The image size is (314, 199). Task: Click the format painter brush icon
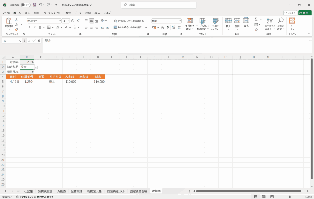click(17, 30)
